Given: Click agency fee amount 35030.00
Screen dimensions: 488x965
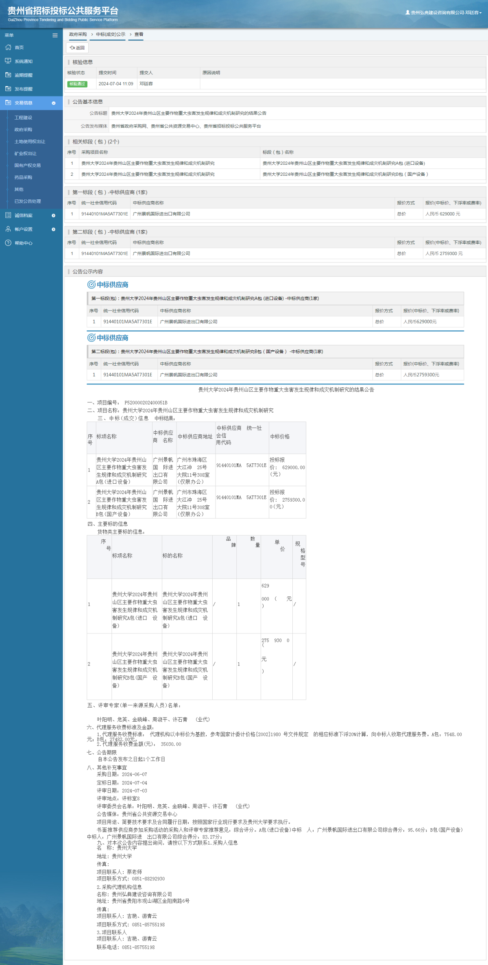Looking at the screenshot, I should click(x=171, y=744).
